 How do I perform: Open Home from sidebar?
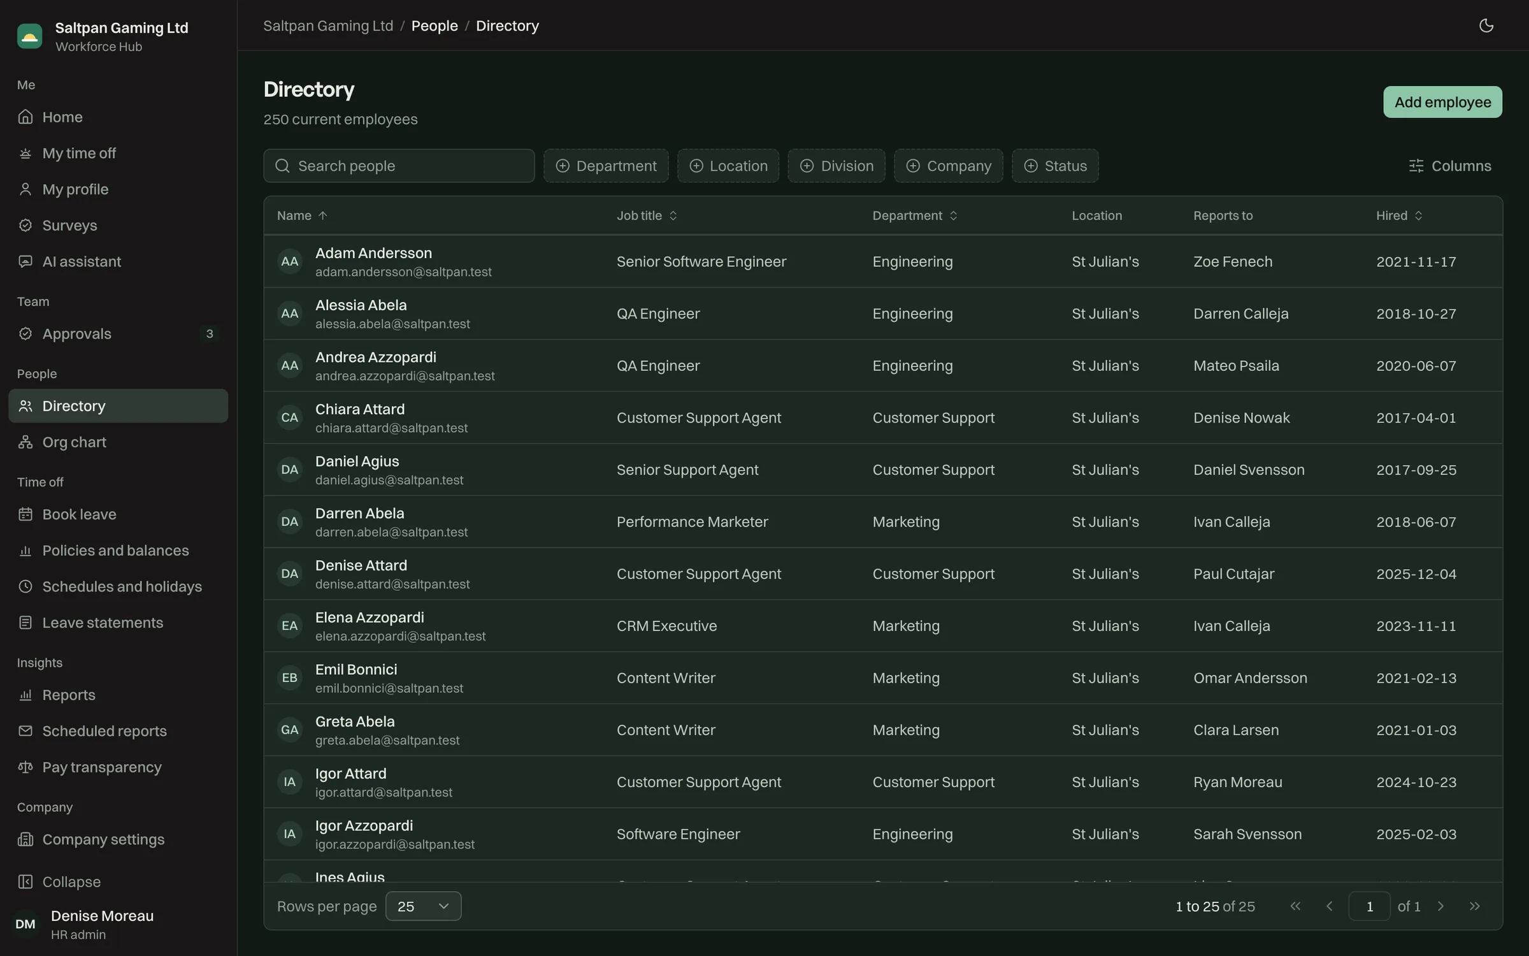(x=118, y=117)
